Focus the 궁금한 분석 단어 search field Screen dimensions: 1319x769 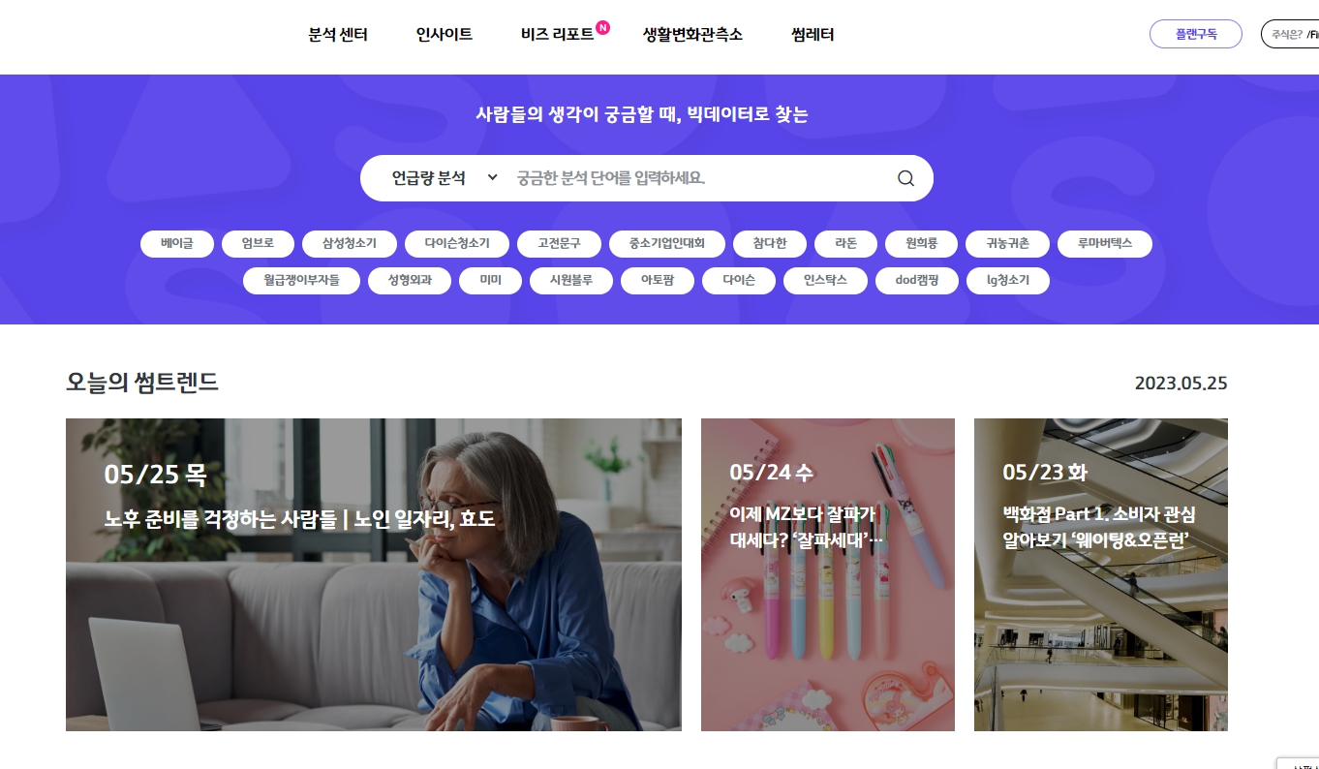pos(697,178)
